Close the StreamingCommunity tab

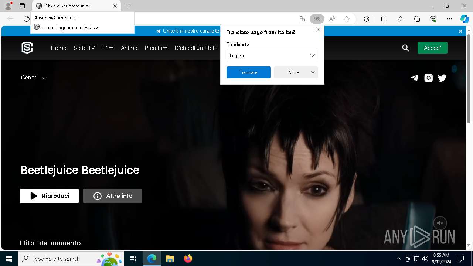coord(115,6)
